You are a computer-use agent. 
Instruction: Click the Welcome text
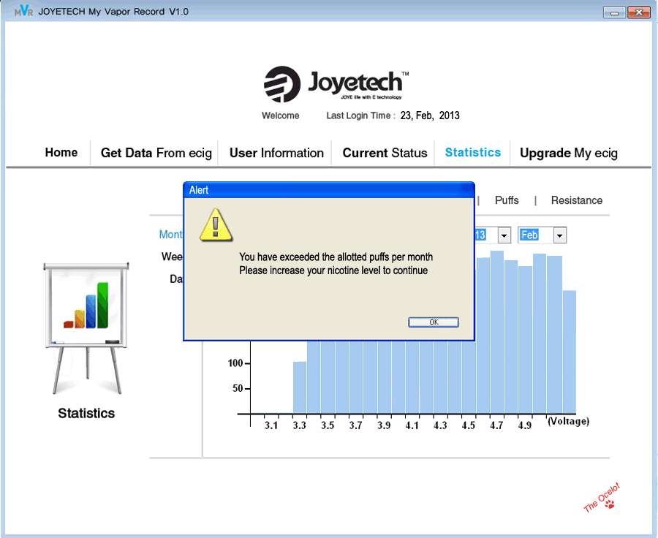click(280, 115)
